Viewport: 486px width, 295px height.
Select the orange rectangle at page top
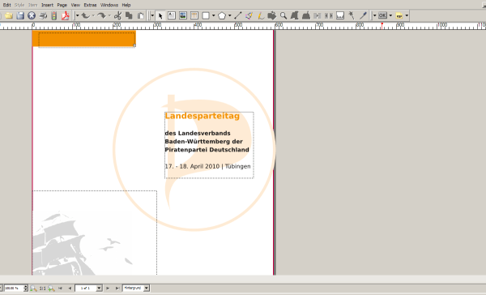pyautogui.click(x=84, y=39)
